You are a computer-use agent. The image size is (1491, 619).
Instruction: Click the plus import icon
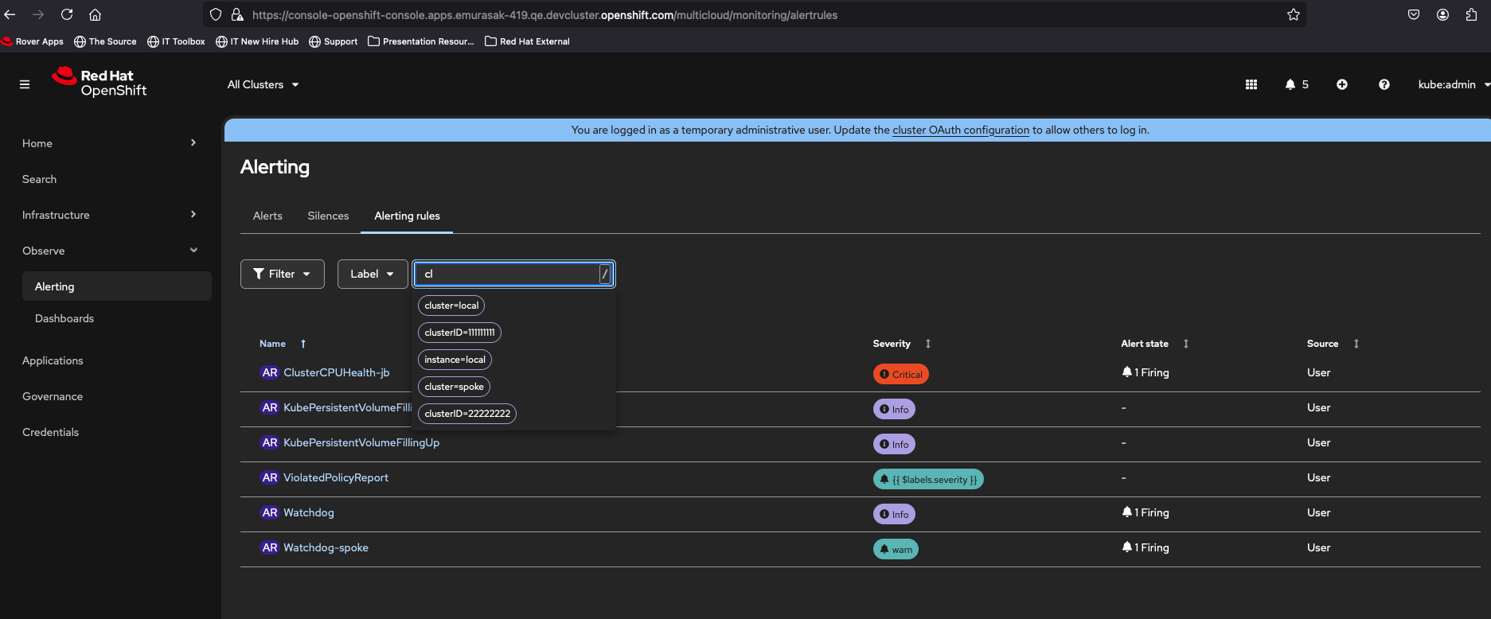[x=1342, y=84]
